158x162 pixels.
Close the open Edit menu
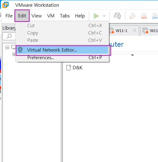(x=22, y=16)
